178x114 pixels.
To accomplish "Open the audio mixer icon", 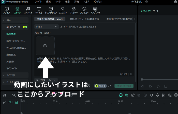I will click(164, 95).
